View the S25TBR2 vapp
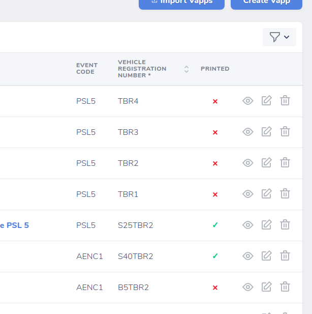Image resolution: width=312 pixels, height=314 pixels. coord(248,225)
